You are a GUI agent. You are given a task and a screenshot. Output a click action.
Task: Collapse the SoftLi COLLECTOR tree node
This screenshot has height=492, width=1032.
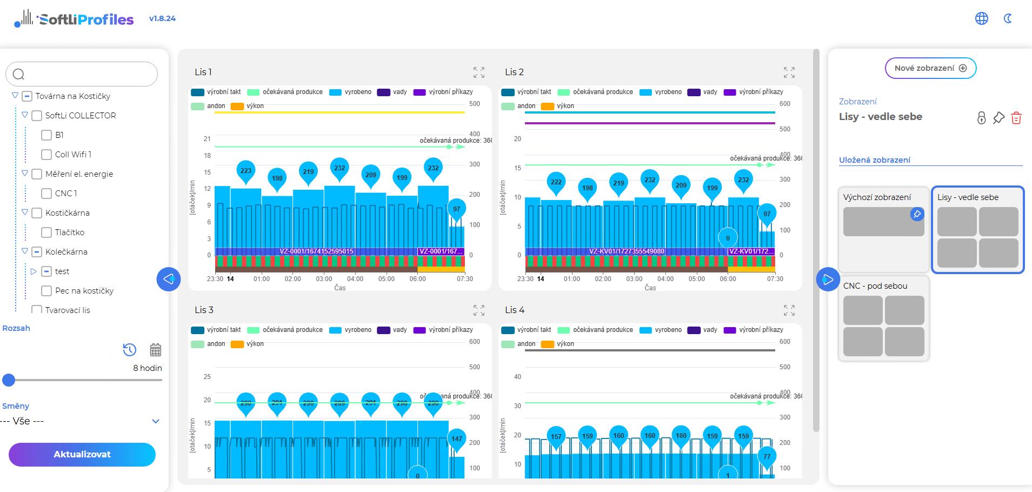tap(25, 115)
